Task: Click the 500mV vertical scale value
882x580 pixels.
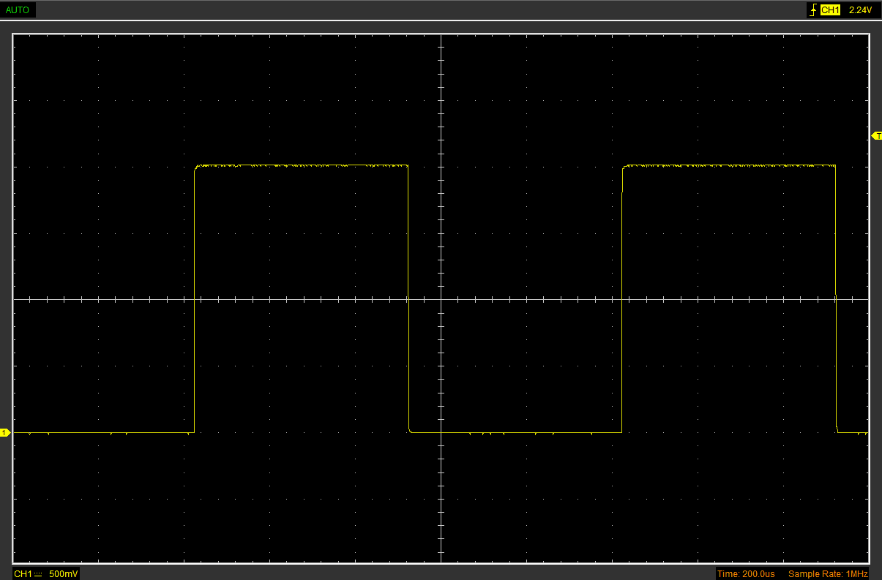Action: click(64, 574)
